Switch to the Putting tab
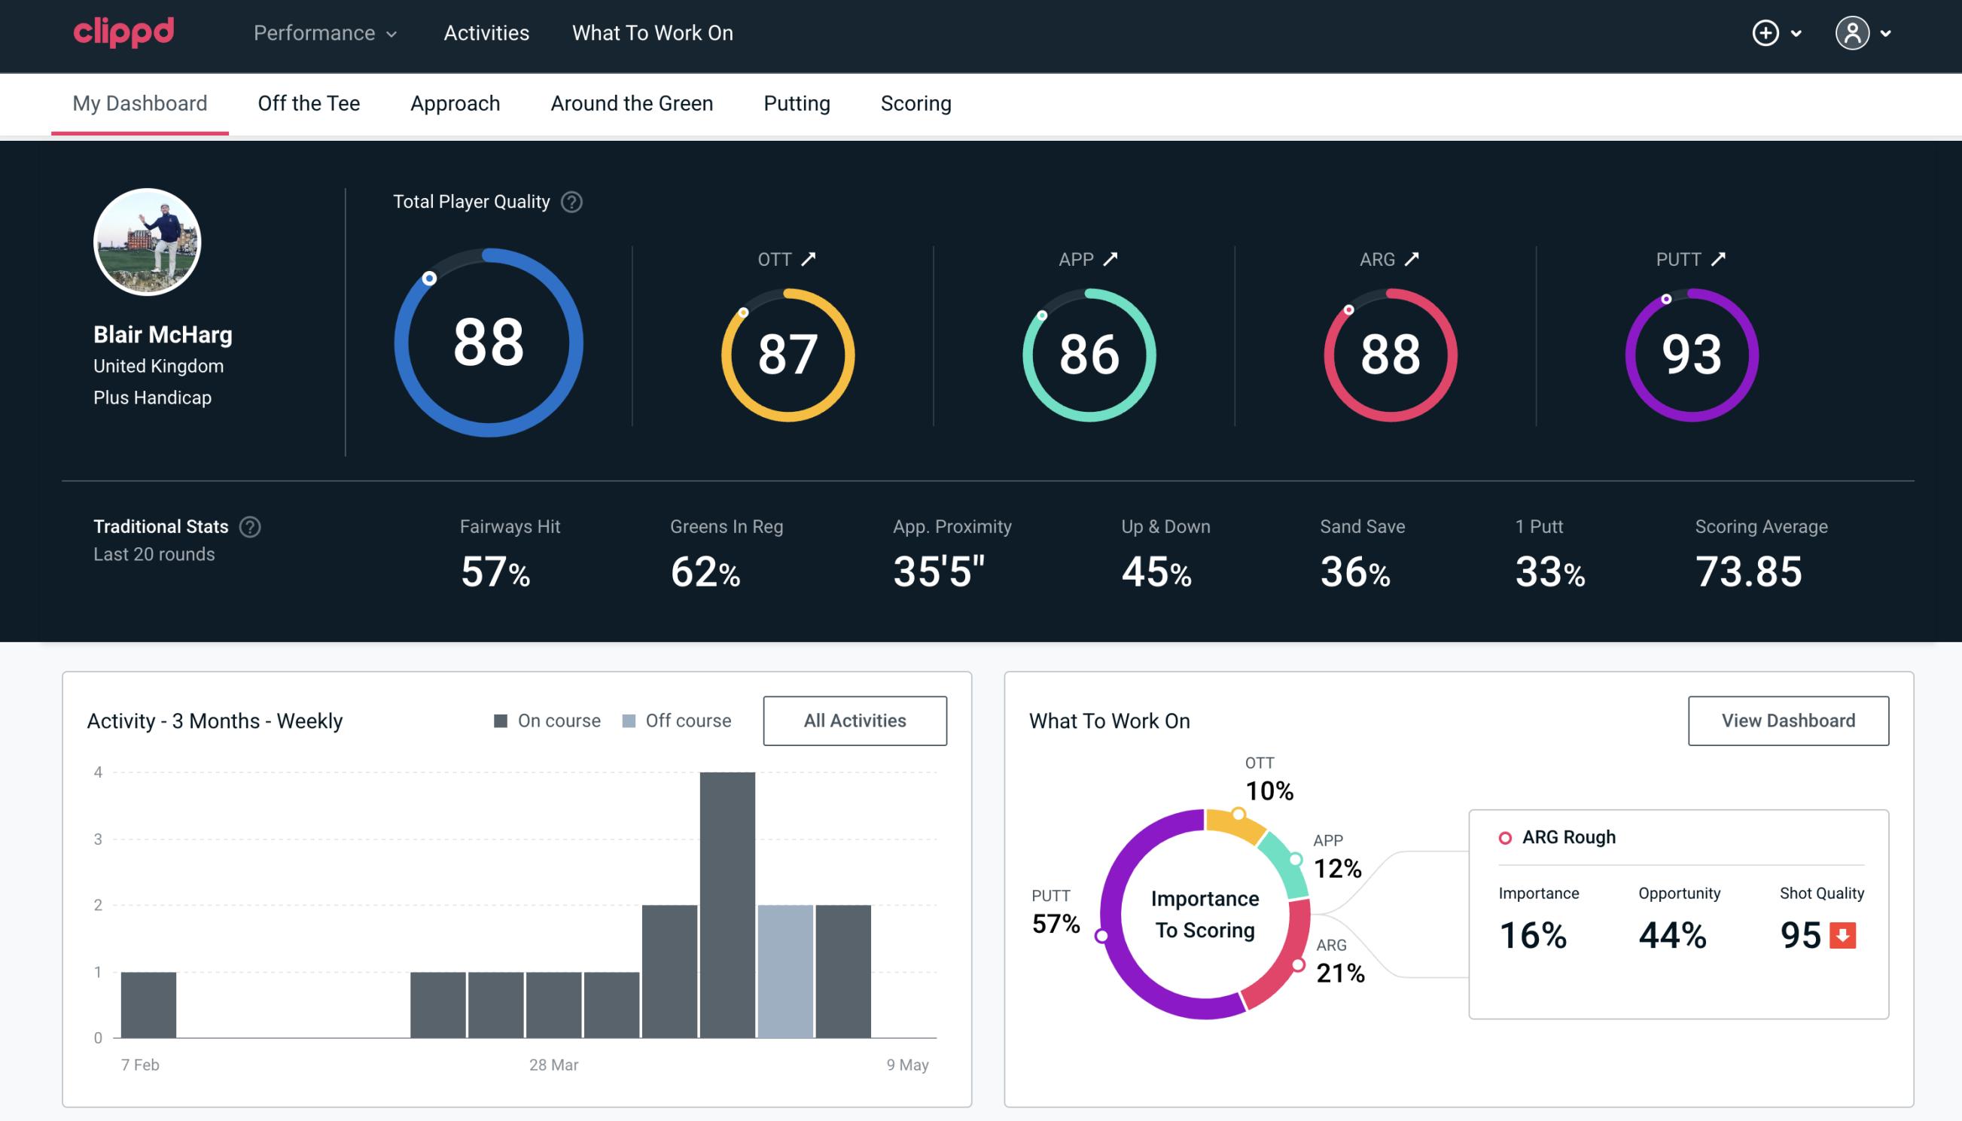The image size is (1962, 1121). (x=795, y=104)
